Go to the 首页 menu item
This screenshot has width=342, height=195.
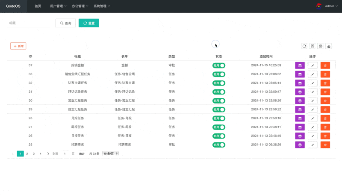pyautogui.click(x=38, y=6)
